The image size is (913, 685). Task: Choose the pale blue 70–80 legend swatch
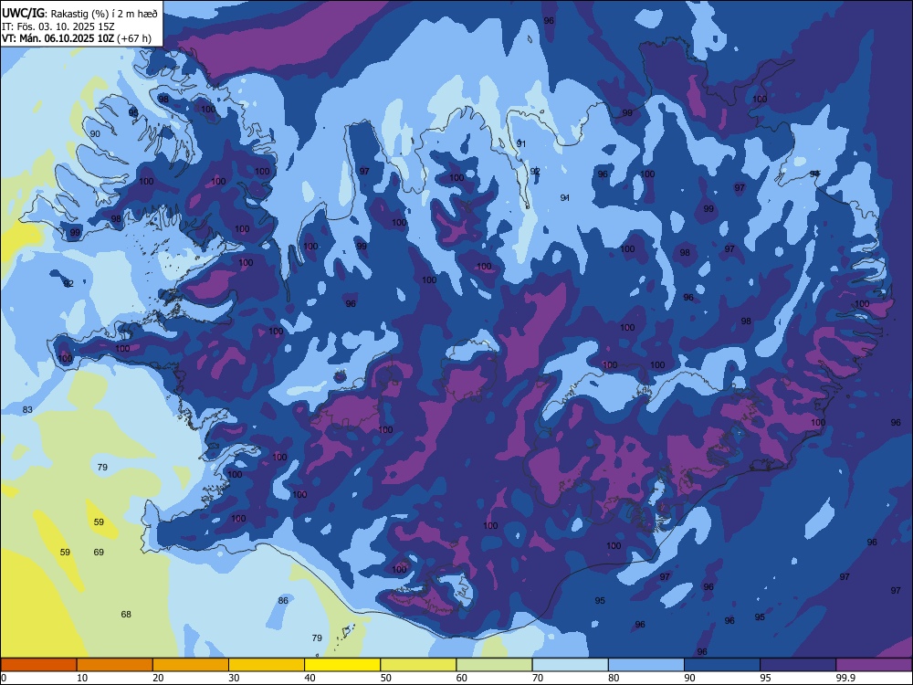click(571, 665)
